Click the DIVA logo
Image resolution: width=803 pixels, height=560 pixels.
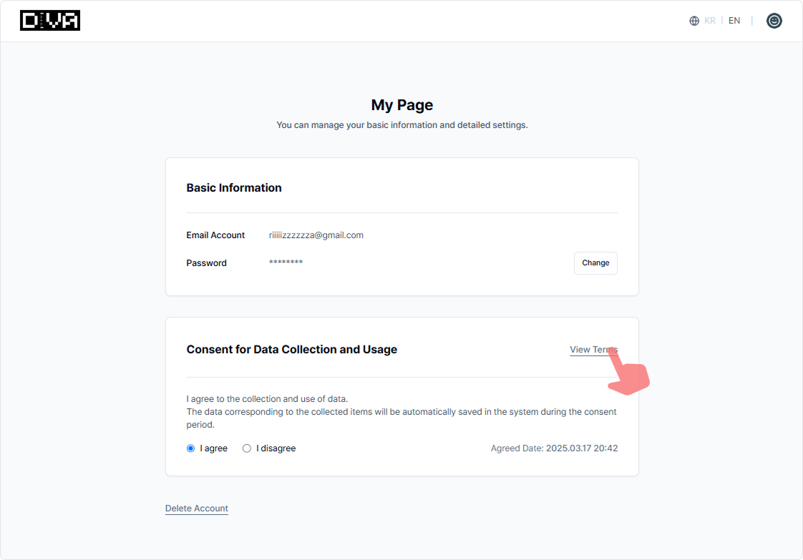50,21
